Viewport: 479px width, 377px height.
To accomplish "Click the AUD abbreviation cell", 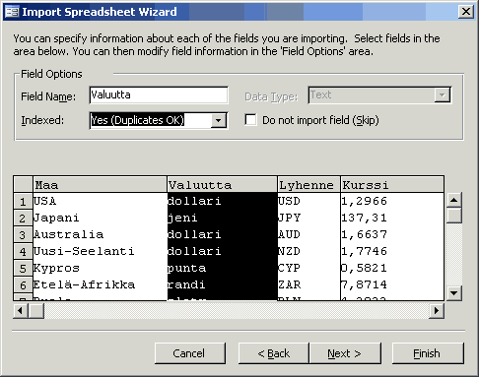I will coord(308,234).
